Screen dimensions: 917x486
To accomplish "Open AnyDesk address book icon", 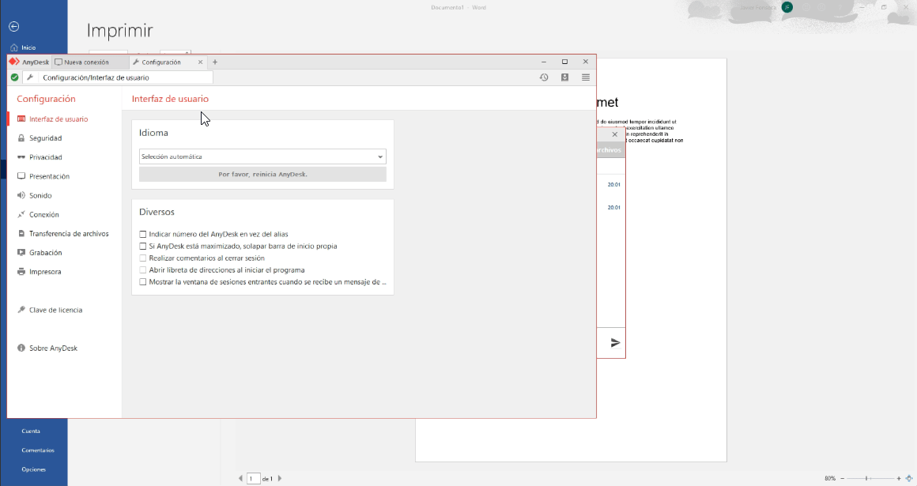I will [565, 77].
